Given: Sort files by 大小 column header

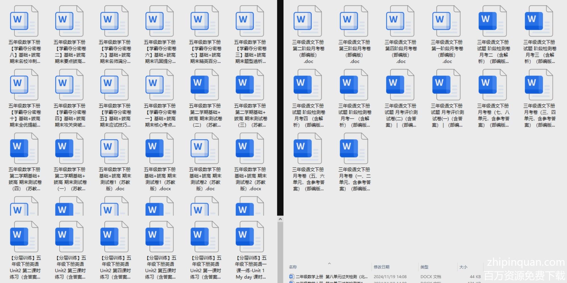Looking at the screenshot, I should (x=463, y=267).
